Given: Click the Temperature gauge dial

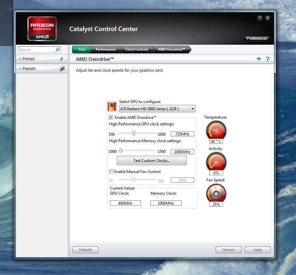Looking at the screenshot, I should point(216,131).
